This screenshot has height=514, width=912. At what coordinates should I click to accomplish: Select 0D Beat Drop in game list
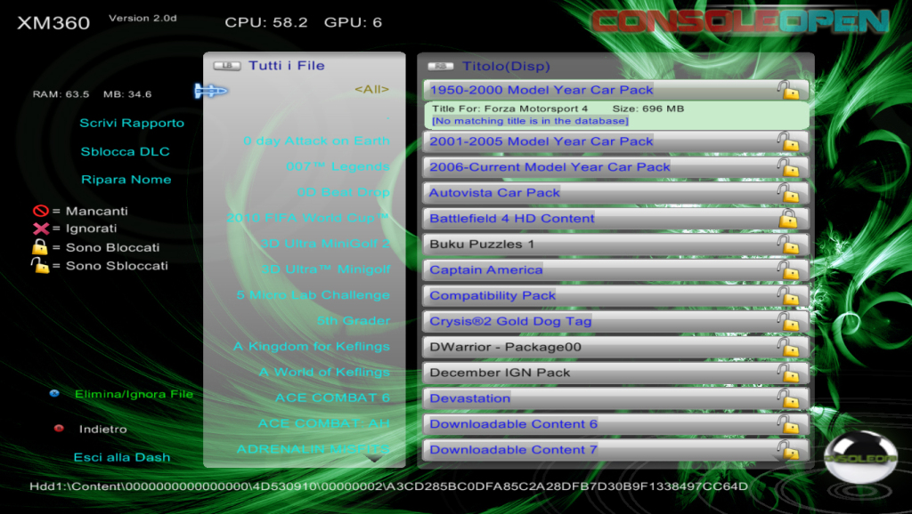pyautogui.click(x=344, y=192)
